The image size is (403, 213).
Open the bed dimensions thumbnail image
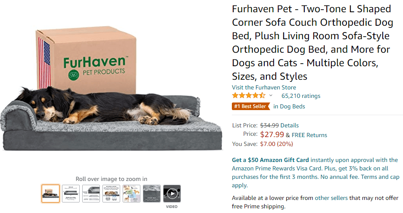[x=71, y=194]
